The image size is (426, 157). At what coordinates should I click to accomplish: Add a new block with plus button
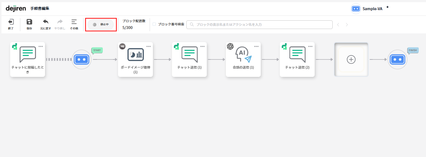(x=351, y=59)
